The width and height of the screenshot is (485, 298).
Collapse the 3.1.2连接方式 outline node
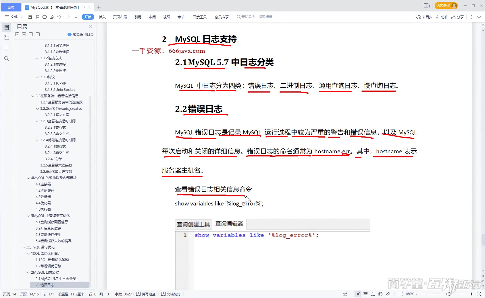(37, 58)
